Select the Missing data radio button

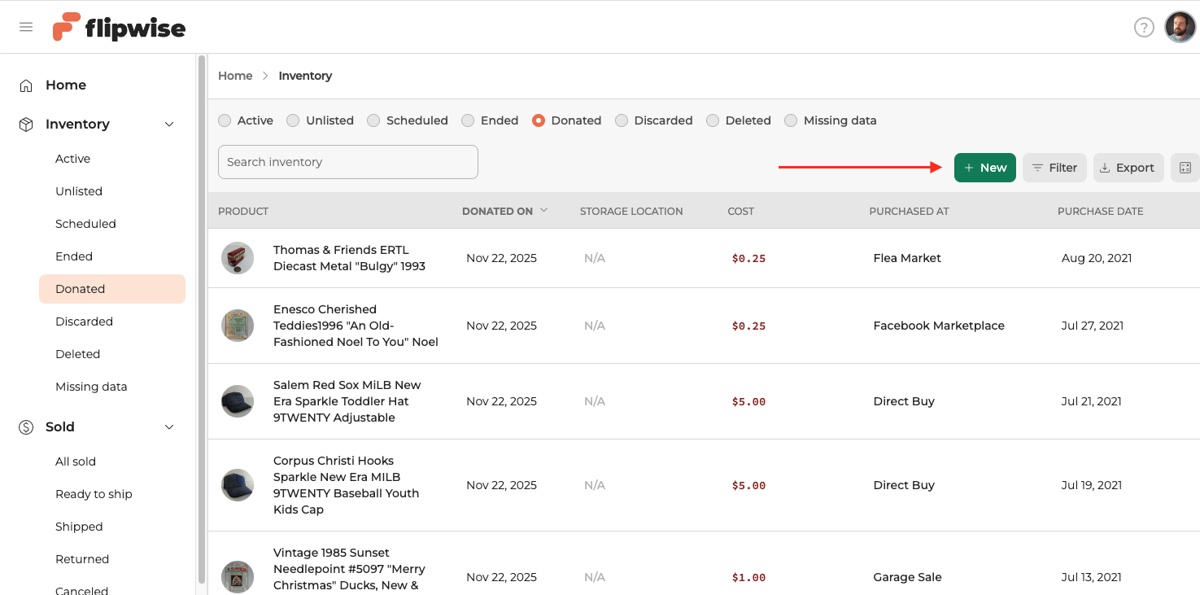pyautogui.click(x=791, y=120)
